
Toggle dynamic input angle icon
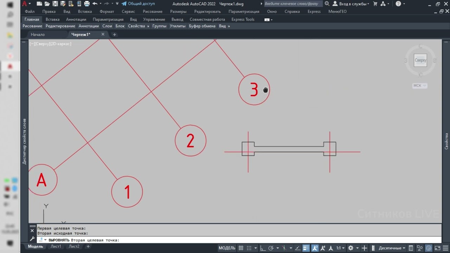298,248
